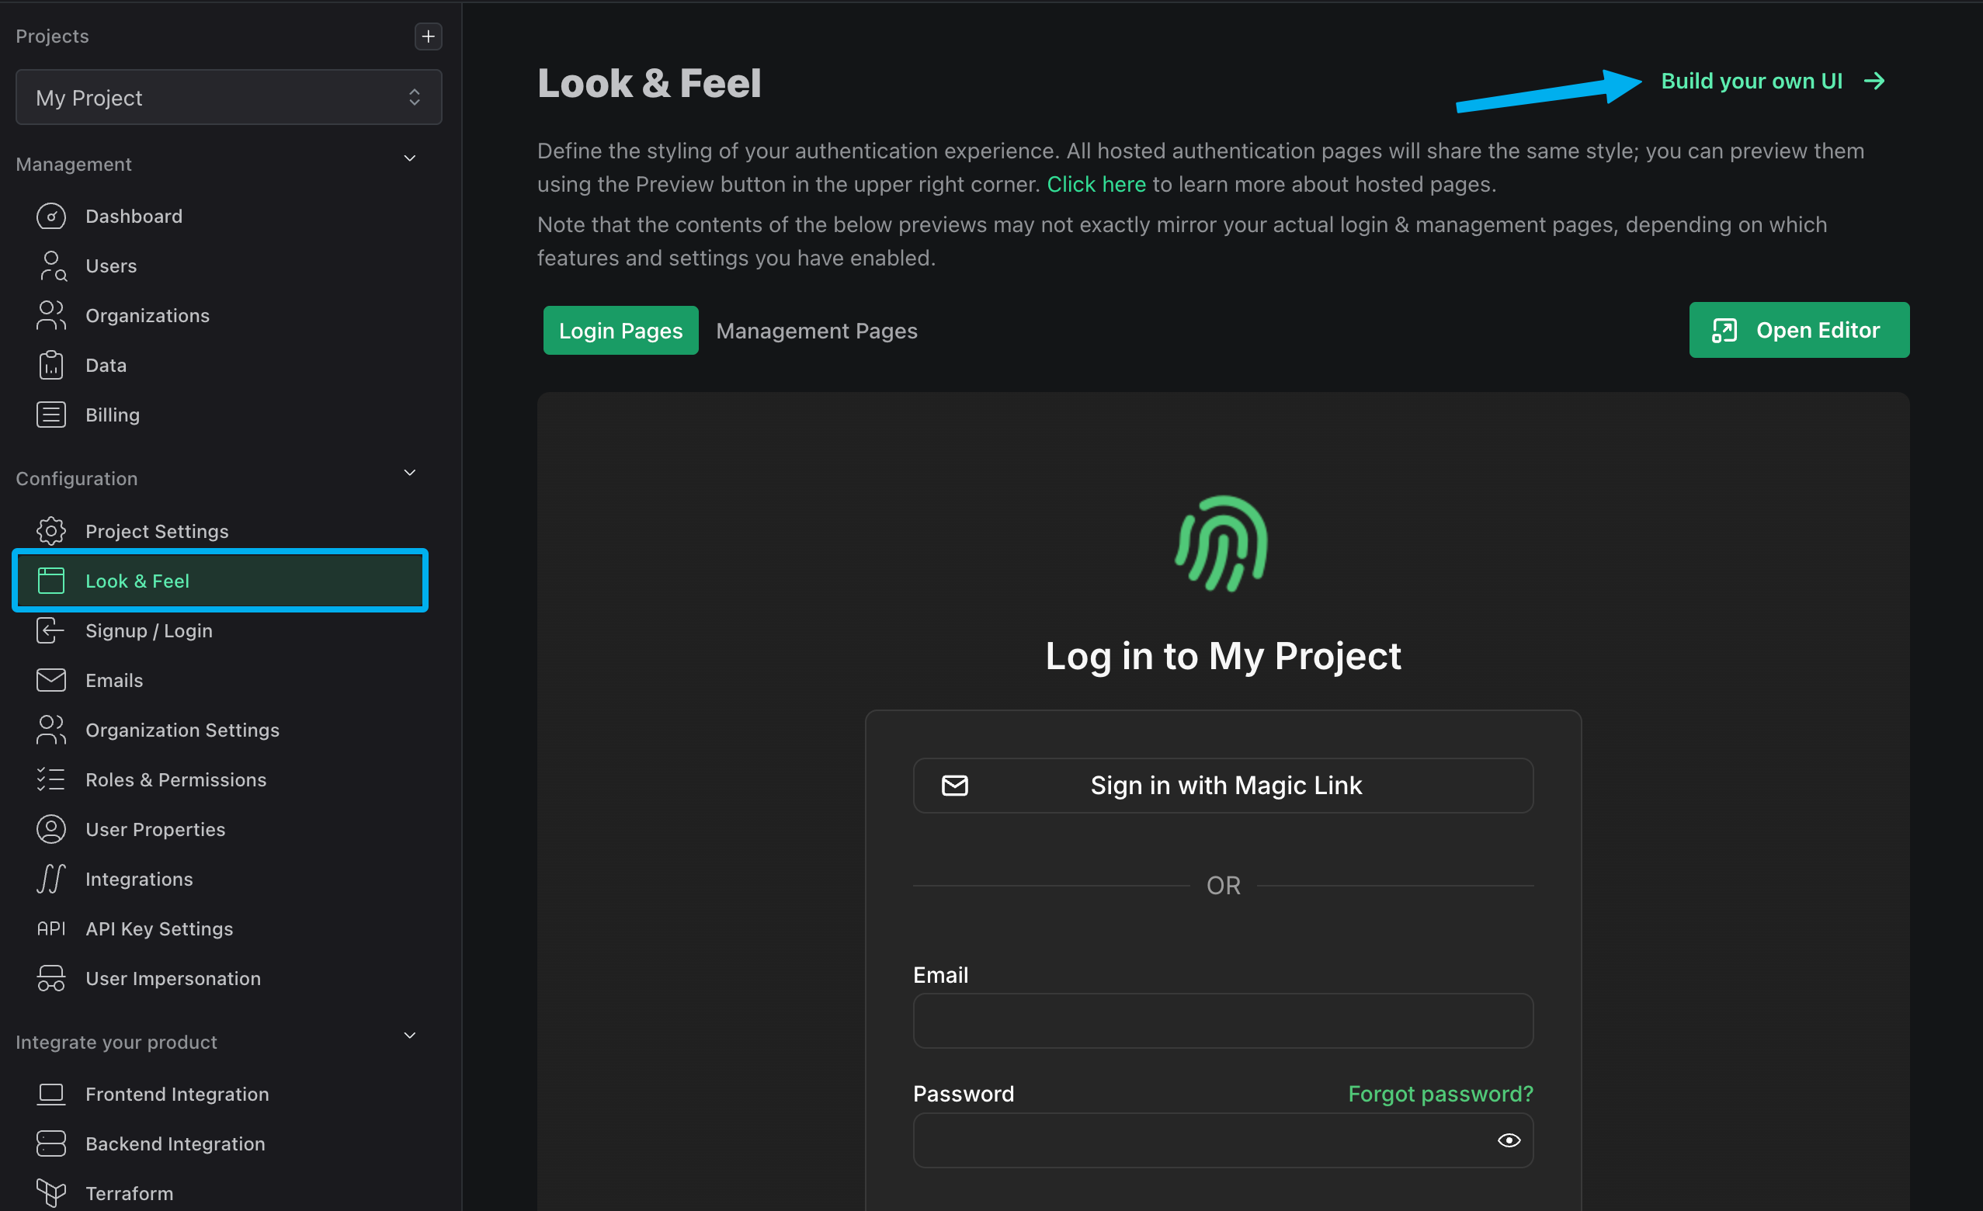Click the Organizations icon in sidebar
The width and height of the screenshot is (1983, 1211).
coord(51,314)
